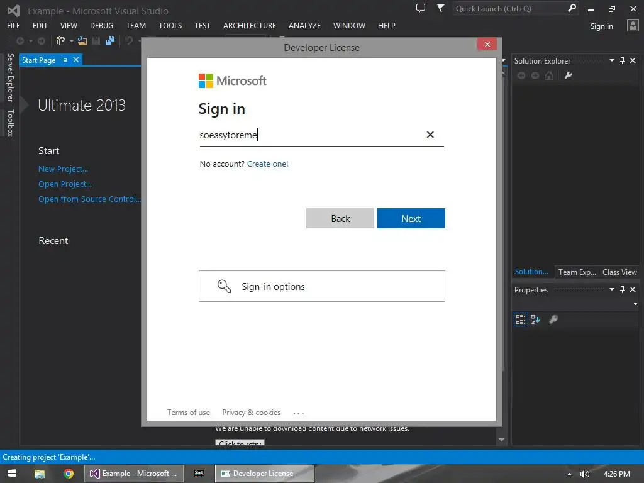Click the Navigate Backward toolbar arrow

point(19,41)
